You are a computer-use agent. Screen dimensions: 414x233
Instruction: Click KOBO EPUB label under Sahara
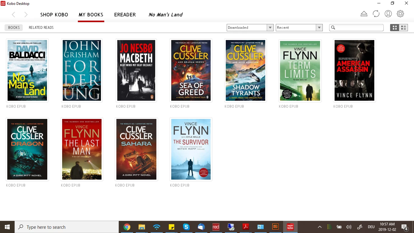point(125,185)
